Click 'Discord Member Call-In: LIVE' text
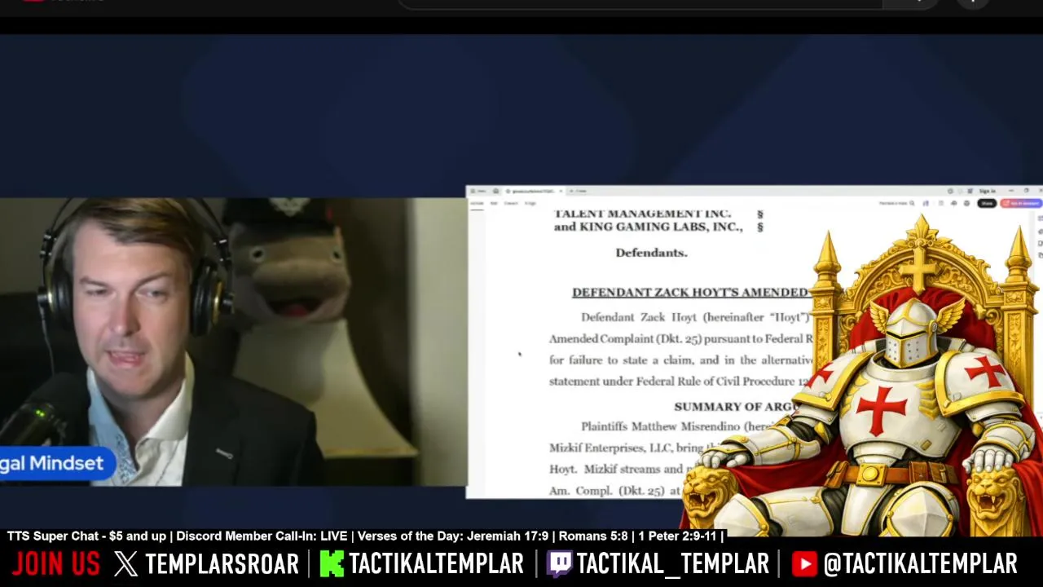1043x587 pixels. pyautogui.click(x=262, y=536)
